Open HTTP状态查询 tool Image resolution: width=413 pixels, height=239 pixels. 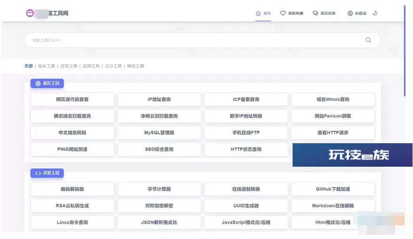tap(246, 149)
